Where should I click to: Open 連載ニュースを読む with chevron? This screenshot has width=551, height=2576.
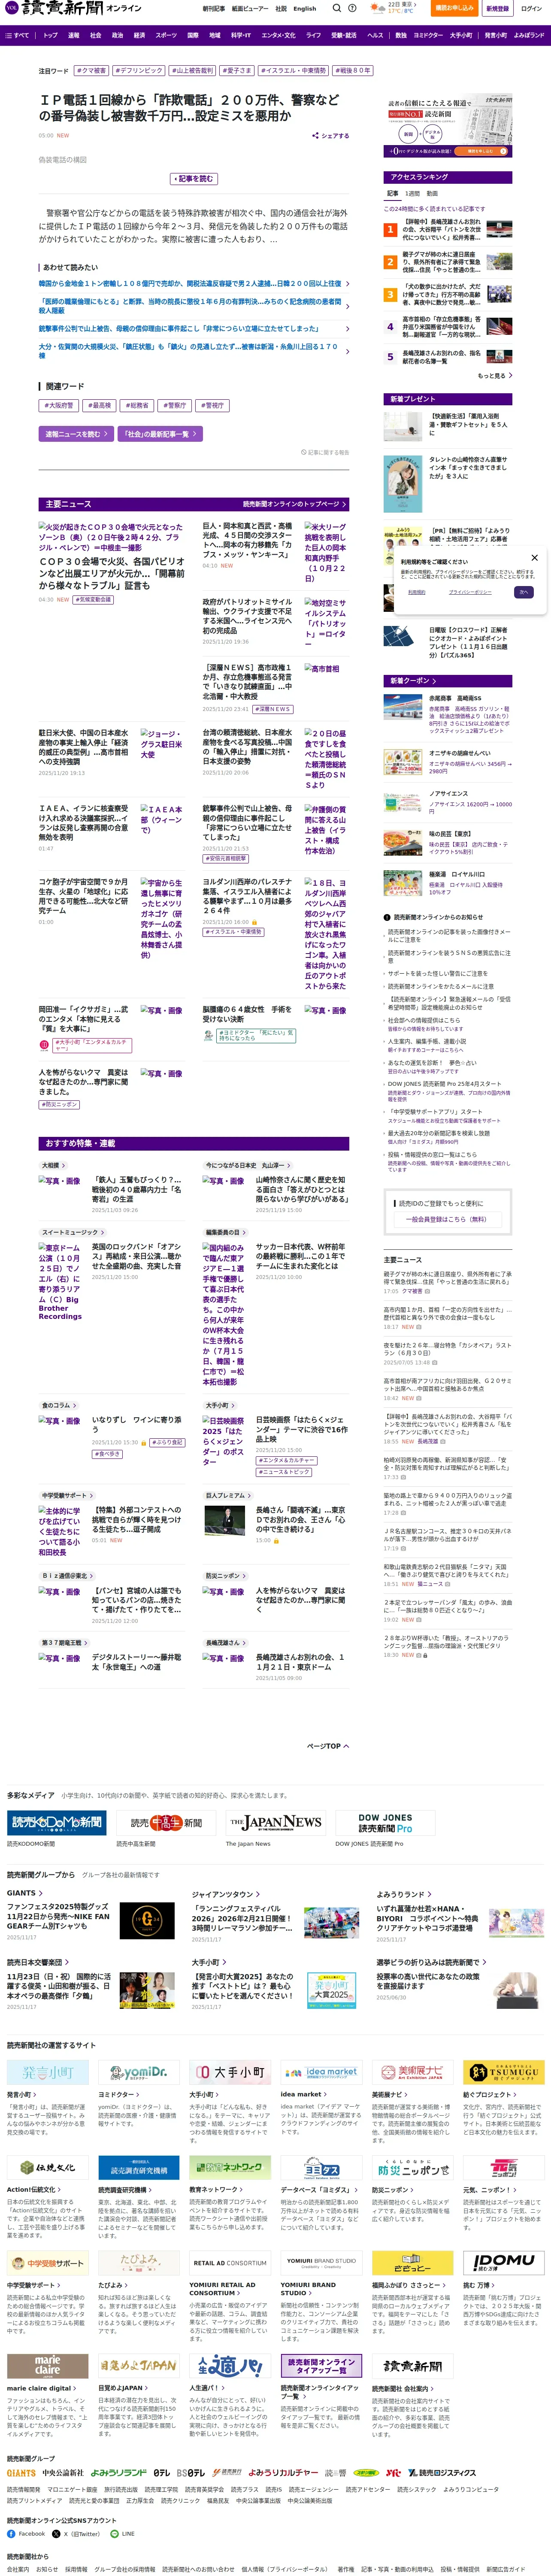(76, 434)
